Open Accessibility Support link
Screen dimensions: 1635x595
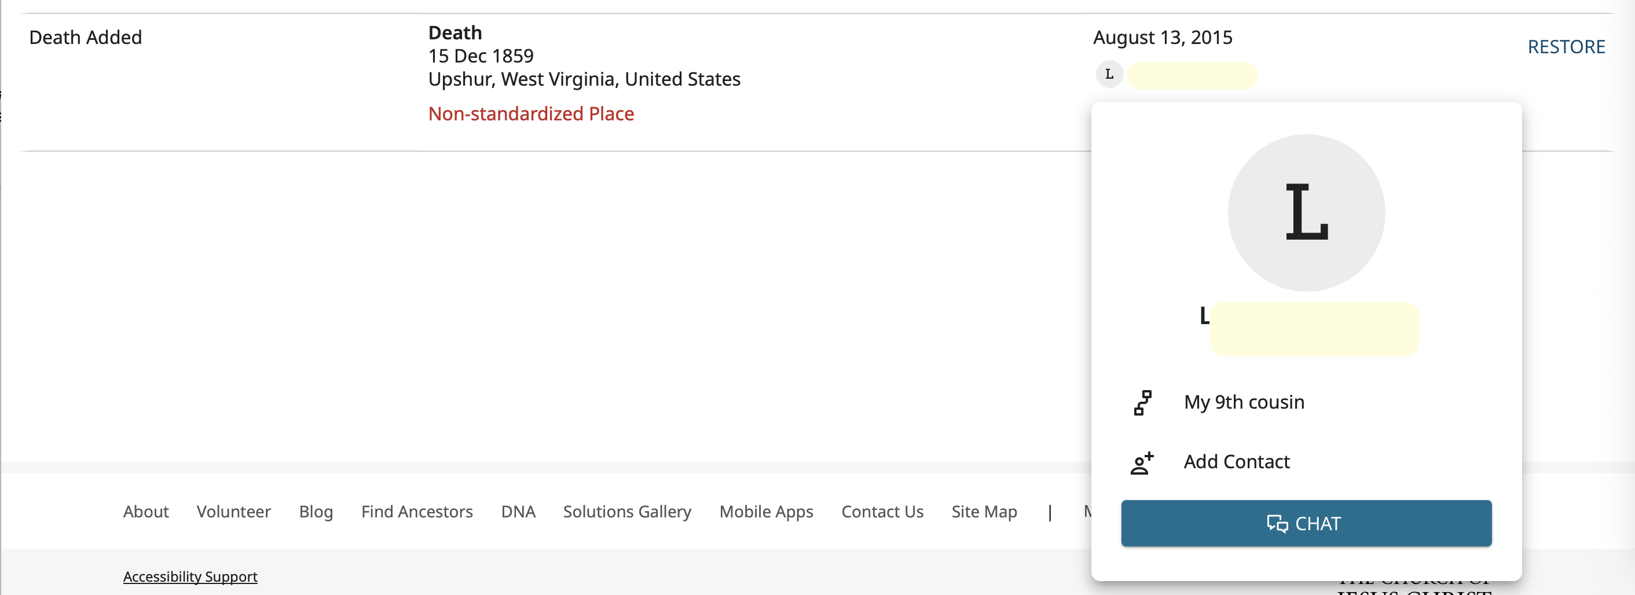click(x=190, y=576)
